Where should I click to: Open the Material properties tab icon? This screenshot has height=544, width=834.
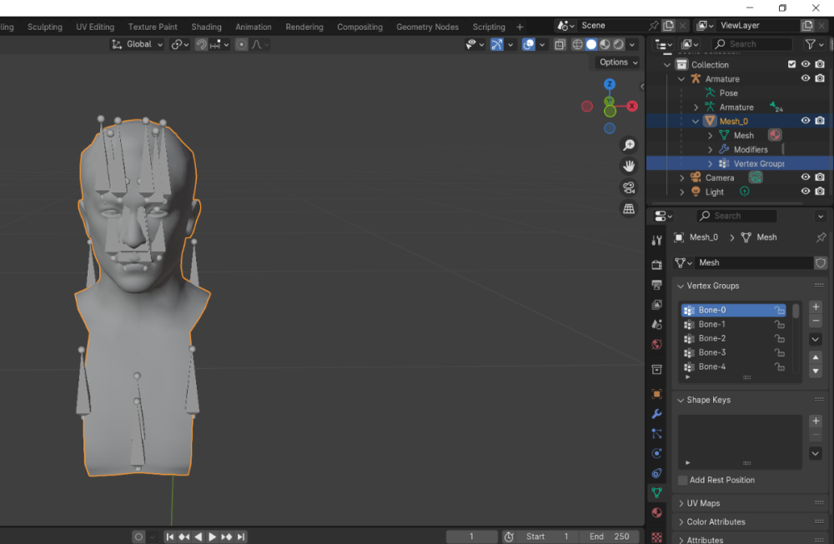point(657,513)
